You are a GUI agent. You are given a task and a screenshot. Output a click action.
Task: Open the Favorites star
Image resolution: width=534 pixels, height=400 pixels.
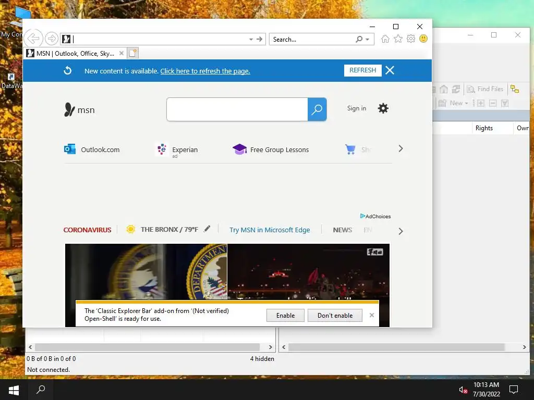pyautogui.click(x=398, y=39)
